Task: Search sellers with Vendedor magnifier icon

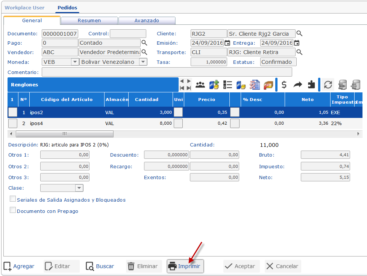Action: [x=144, y=52]
